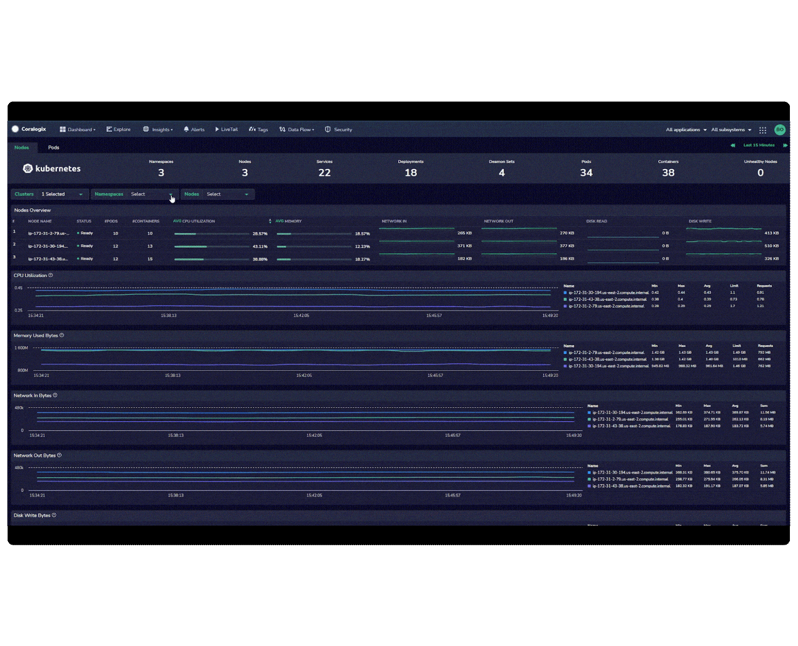Click the Alerts bell icon

(x=186, y=129)
